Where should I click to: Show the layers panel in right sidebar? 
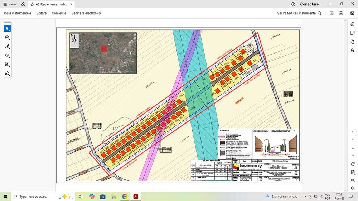pyautogui.click(x=353, y=50)
